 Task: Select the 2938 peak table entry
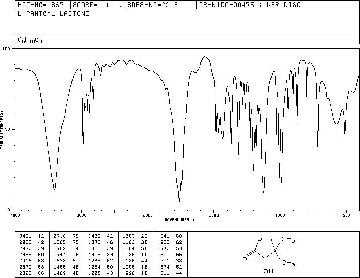31,254
